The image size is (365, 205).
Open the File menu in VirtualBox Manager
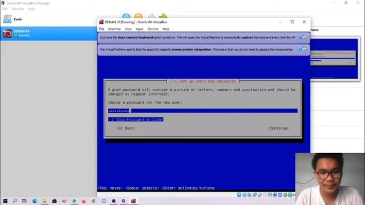[x=5, y=9]
